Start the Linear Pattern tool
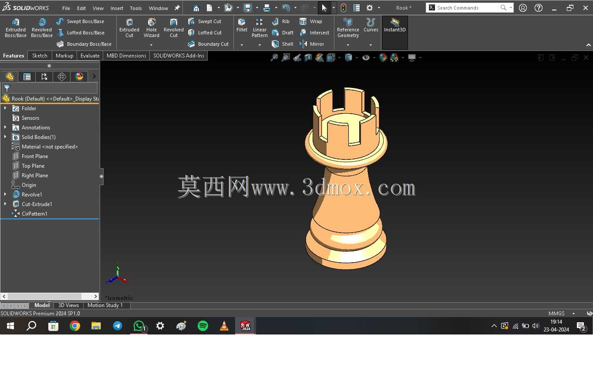 click(259, 28)
